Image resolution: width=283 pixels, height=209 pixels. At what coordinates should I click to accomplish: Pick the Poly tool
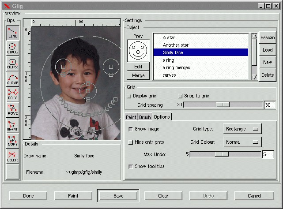[13, 94]
